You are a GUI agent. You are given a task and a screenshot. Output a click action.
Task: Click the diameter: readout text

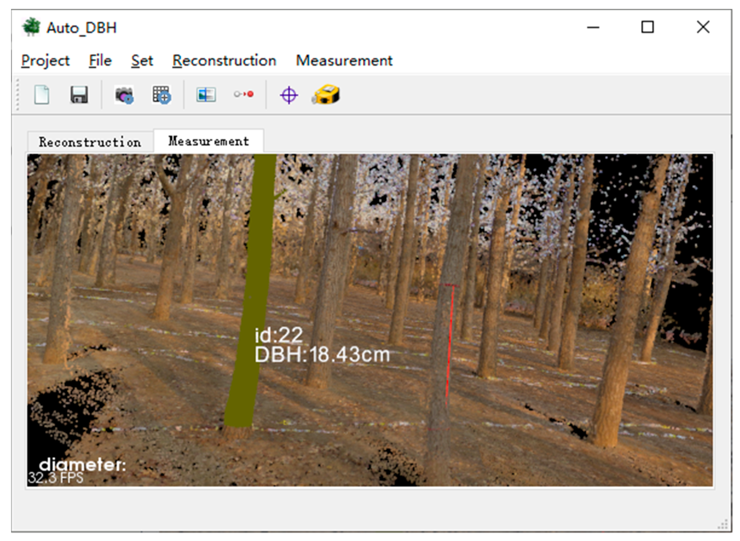tap(83, 465)
